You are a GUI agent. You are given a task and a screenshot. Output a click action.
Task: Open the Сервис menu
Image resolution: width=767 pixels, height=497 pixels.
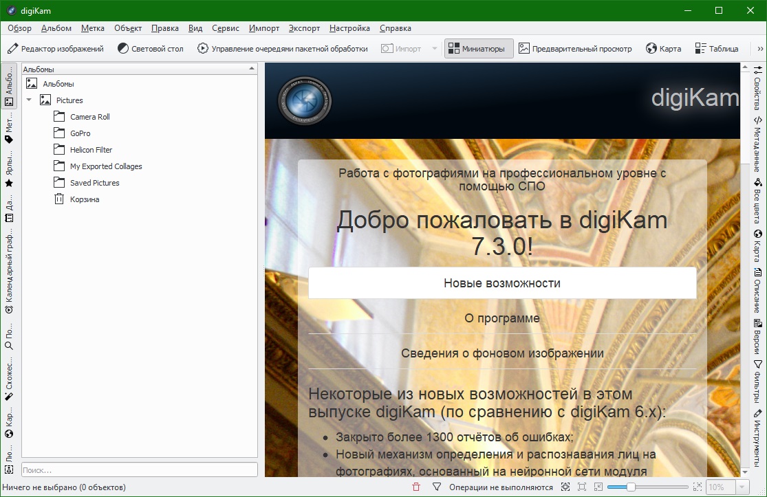click(x=226, y=28)
